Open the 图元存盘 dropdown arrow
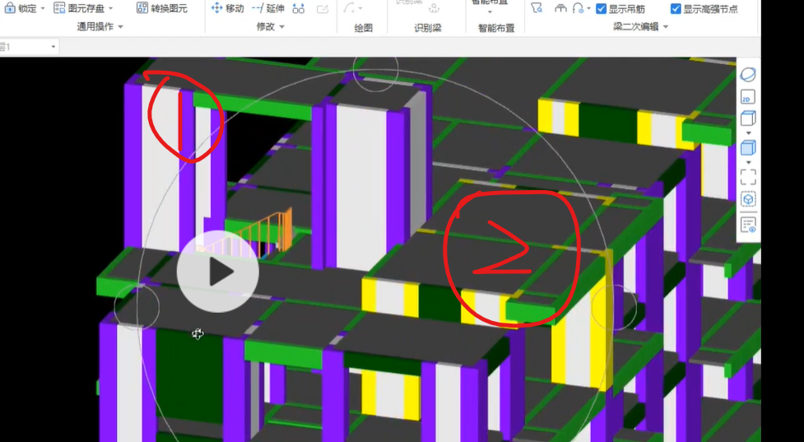This screenshot has width=804, height=442. (110, 8)
